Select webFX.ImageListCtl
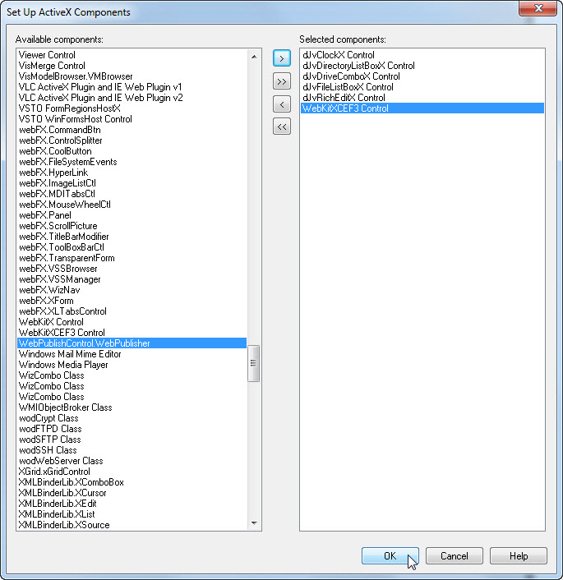 coord(132,183)
